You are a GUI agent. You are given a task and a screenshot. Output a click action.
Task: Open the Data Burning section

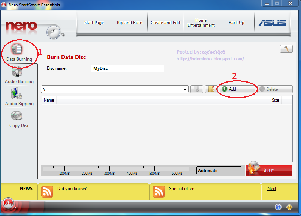click(x=19, y=52)
